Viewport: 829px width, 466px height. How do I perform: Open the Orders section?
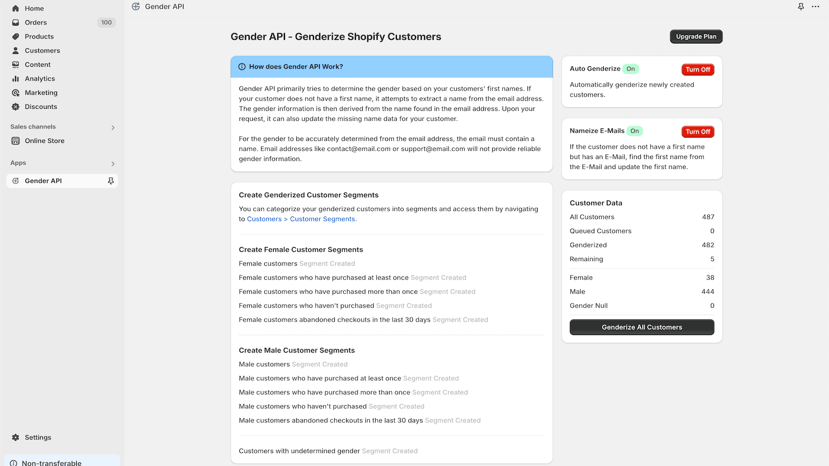point(36,22)
